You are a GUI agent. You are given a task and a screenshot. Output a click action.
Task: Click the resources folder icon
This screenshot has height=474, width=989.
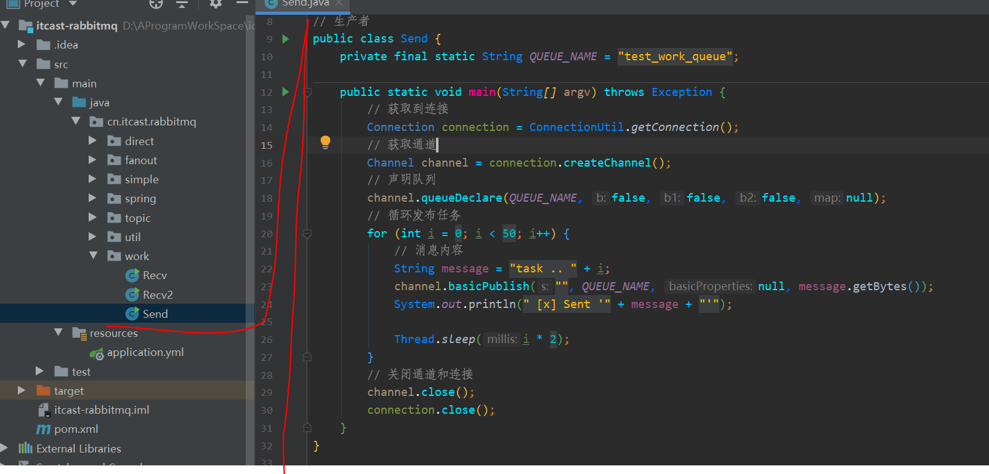(x=79, y=333)
